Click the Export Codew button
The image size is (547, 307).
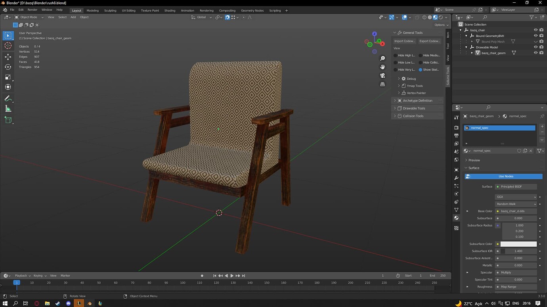(430, 41)
